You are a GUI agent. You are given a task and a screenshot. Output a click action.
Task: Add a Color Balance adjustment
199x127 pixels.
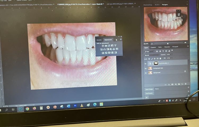point(104,49)
